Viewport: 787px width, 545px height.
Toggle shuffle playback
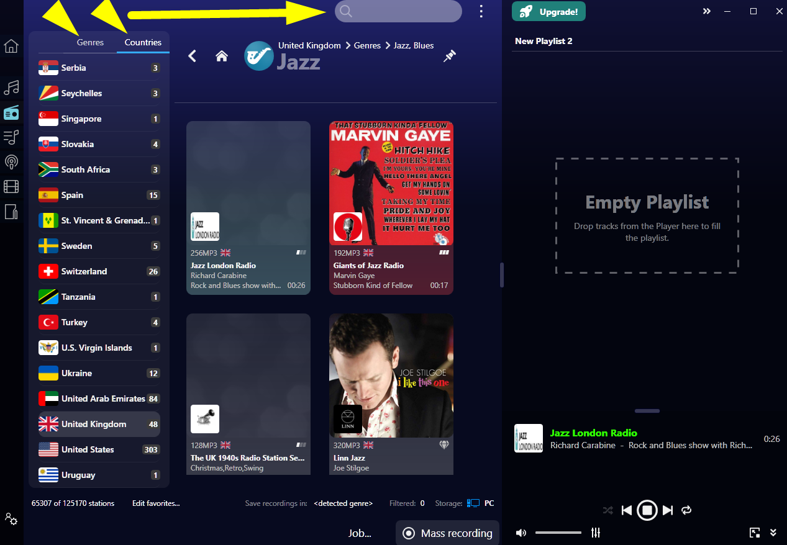click(607, 510)
